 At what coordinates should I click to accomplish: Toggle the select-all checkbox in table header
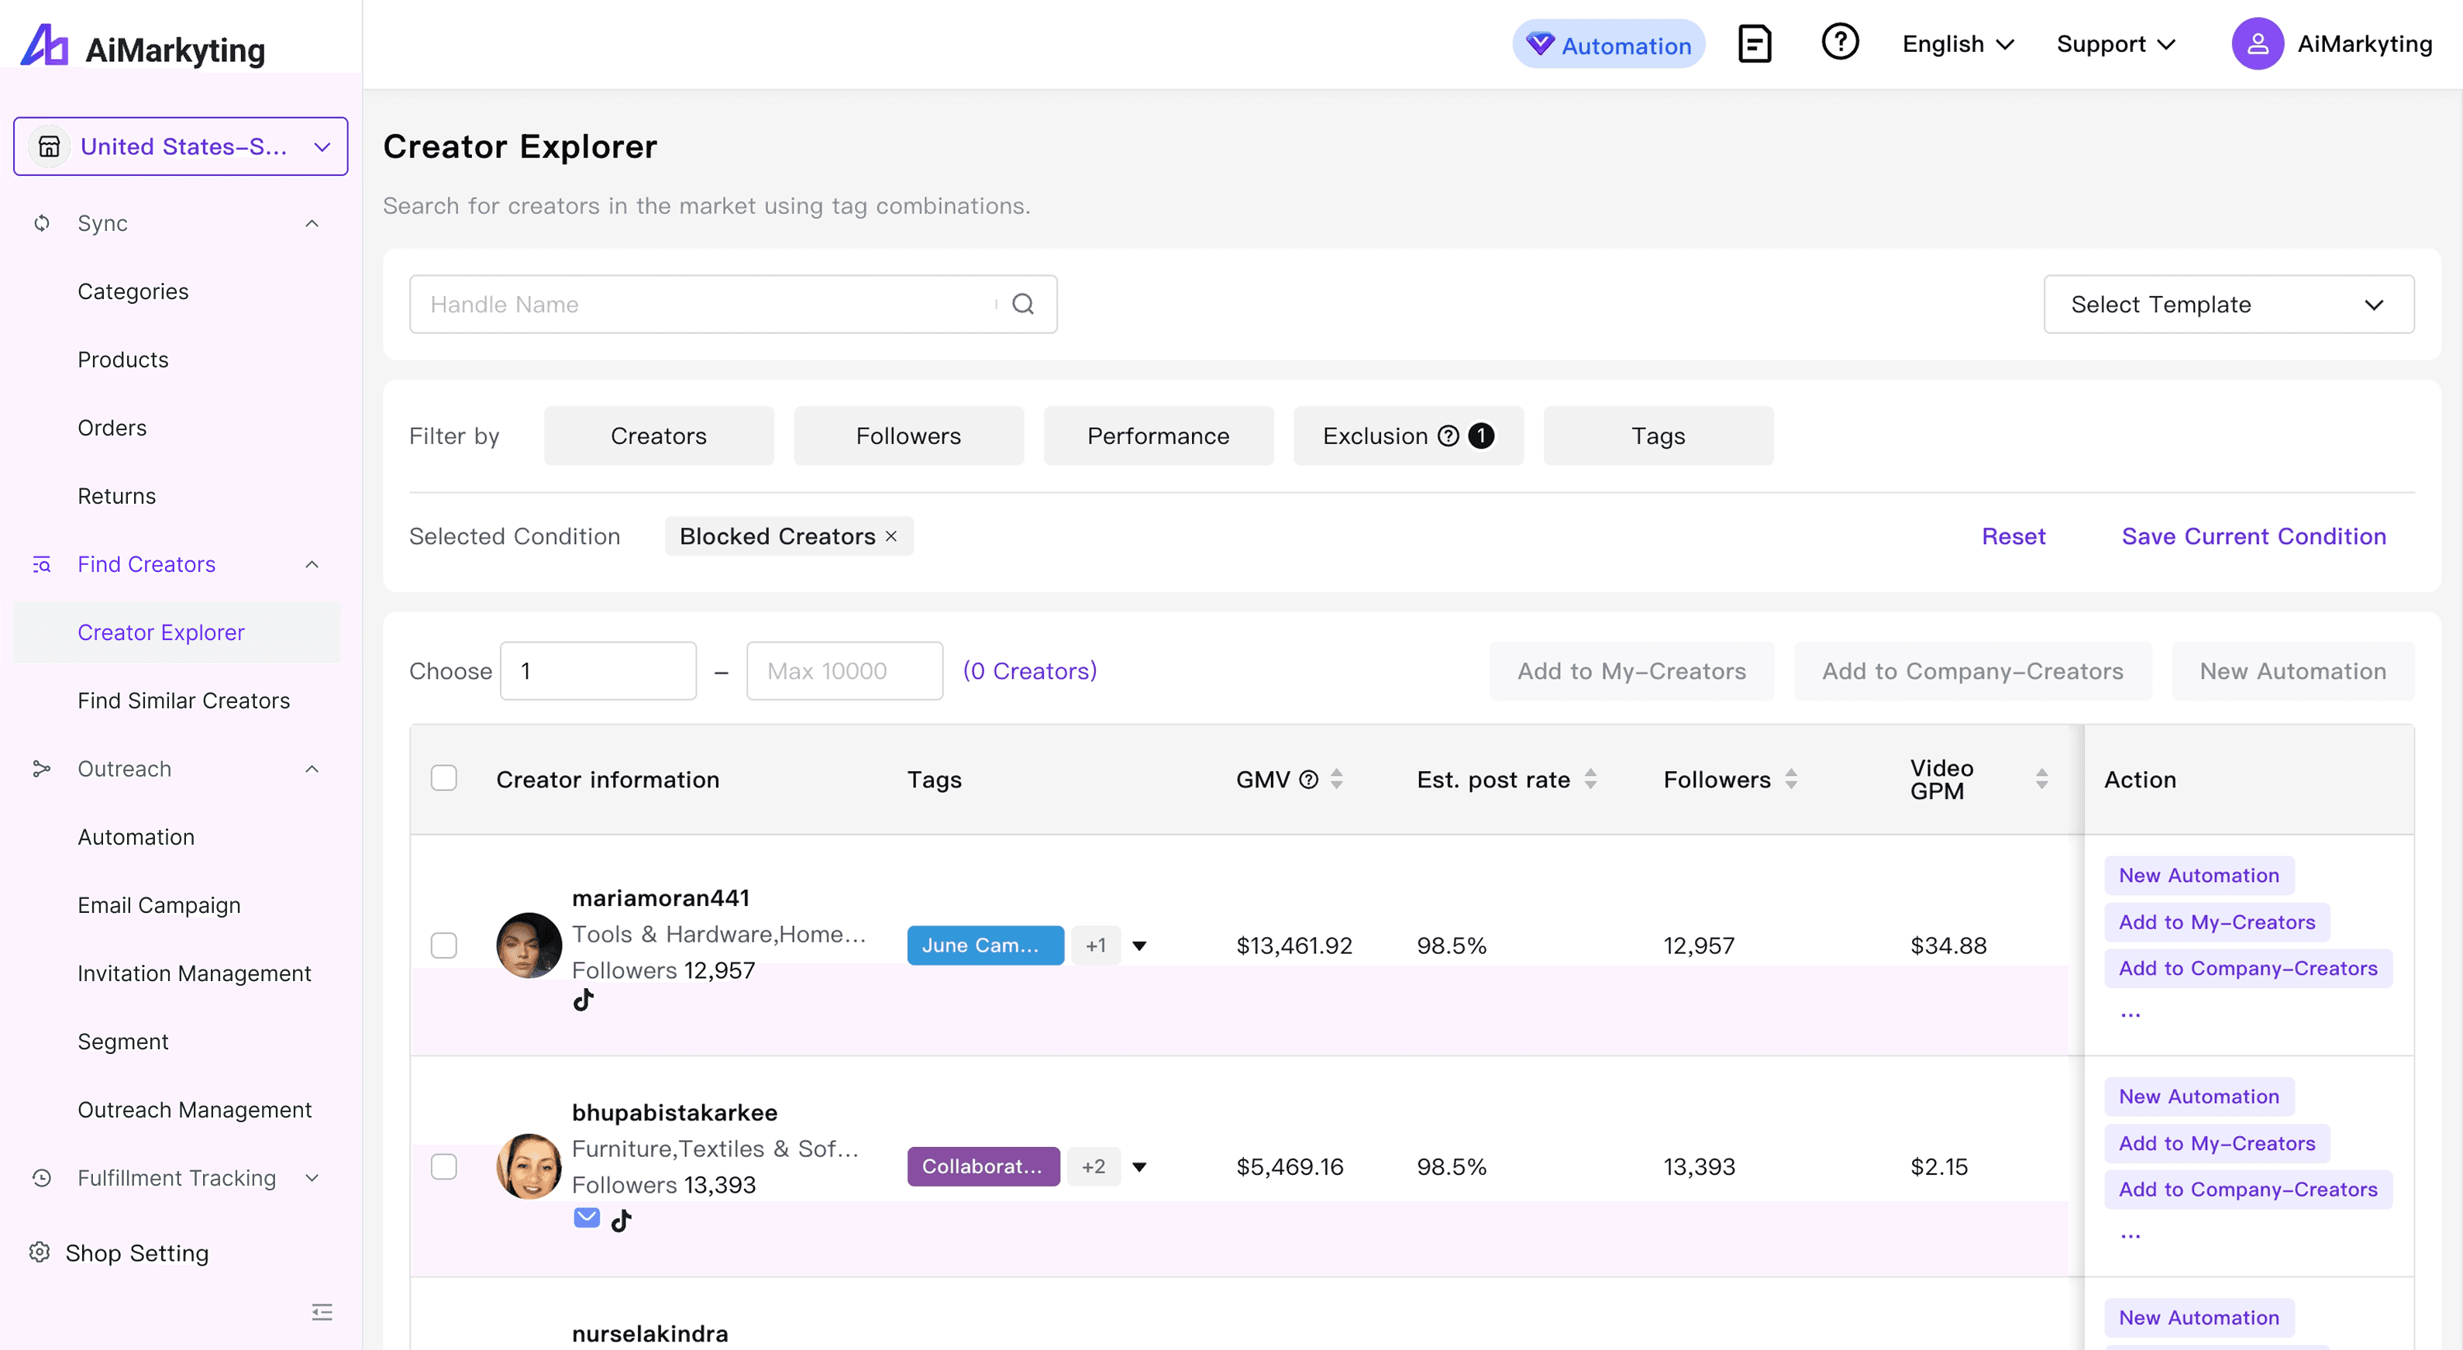point(443,778)
